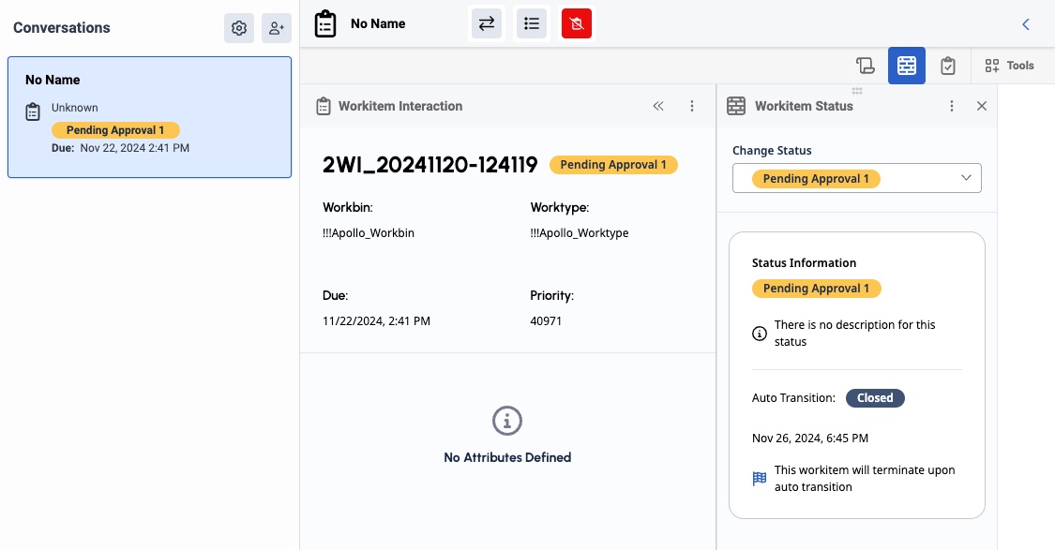
Task: Click the Pending Approval 1 badge beside workitem ID
Action: (x=613, y=165)
